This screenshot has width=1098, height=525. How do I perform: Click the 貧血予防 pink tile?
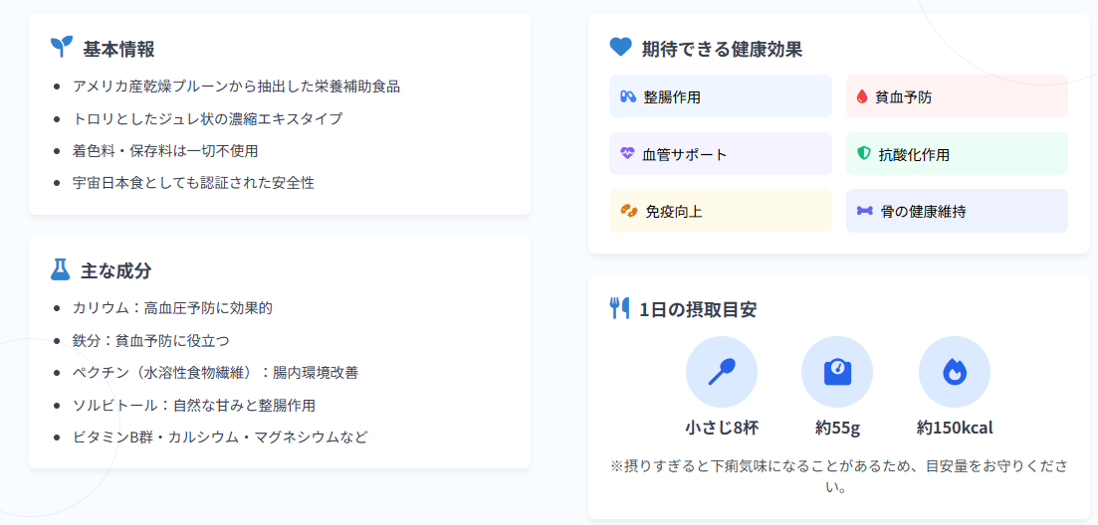957,96
